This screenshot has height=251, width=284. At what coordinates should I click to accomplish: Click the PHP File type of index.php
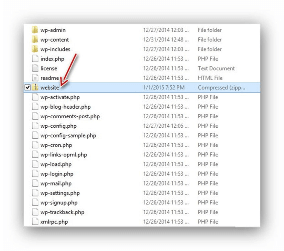click(208, 59)
